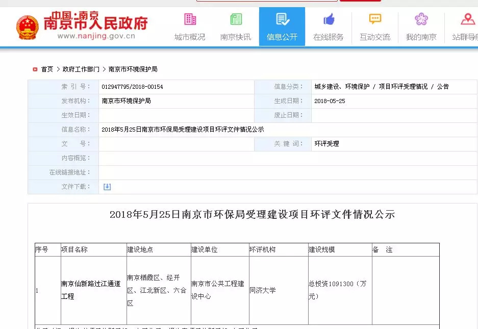The image size is (478, 329).
Task: Download the file via download icon
Action: click(107, 187)
